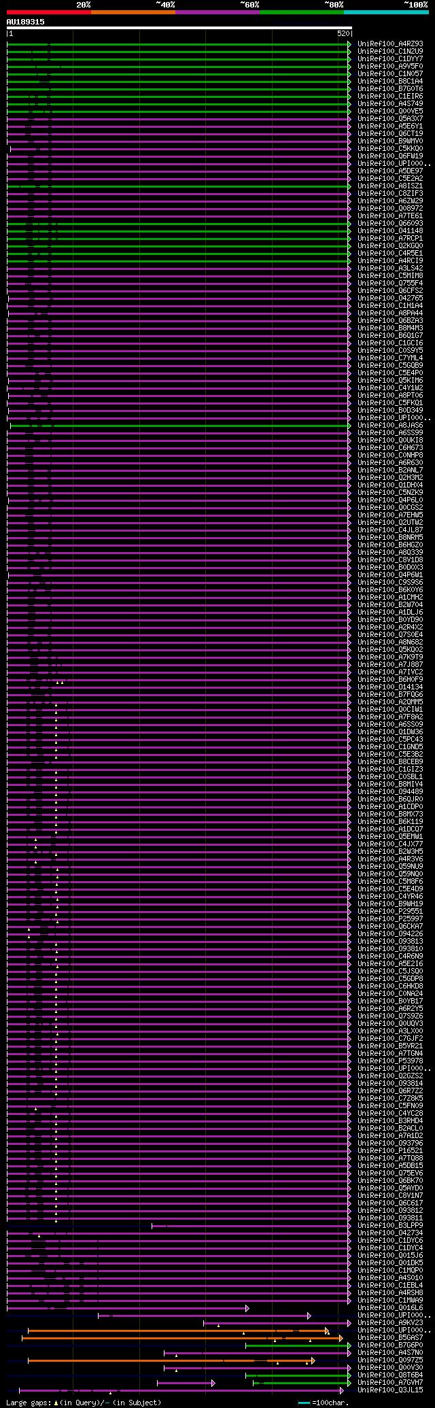Open hit UniRef100_C1DYY7
This screenshot has height=1408, width=435.
point(390,58)
